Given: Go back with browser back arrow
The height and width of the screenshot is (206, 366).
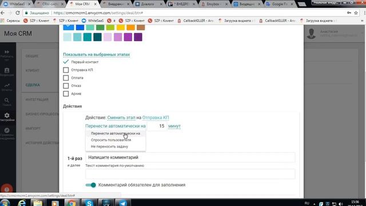Looking at the screenshot, I should pyautogui.click(x=2, y=13).
